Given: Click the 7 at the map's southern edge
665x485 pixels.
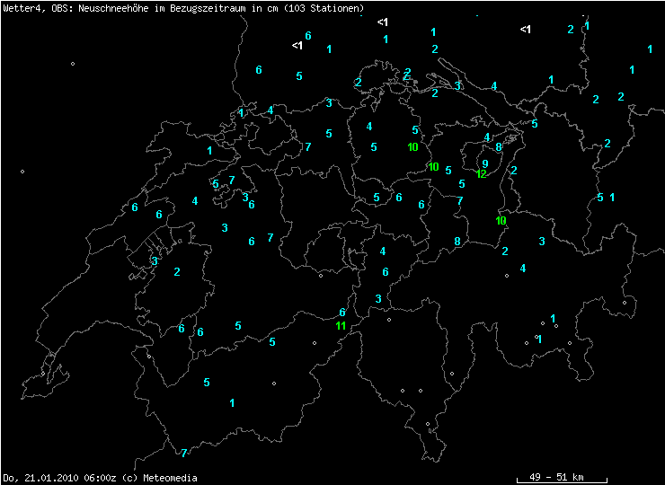Looking at the screenshot, I should tap(183, 454).
